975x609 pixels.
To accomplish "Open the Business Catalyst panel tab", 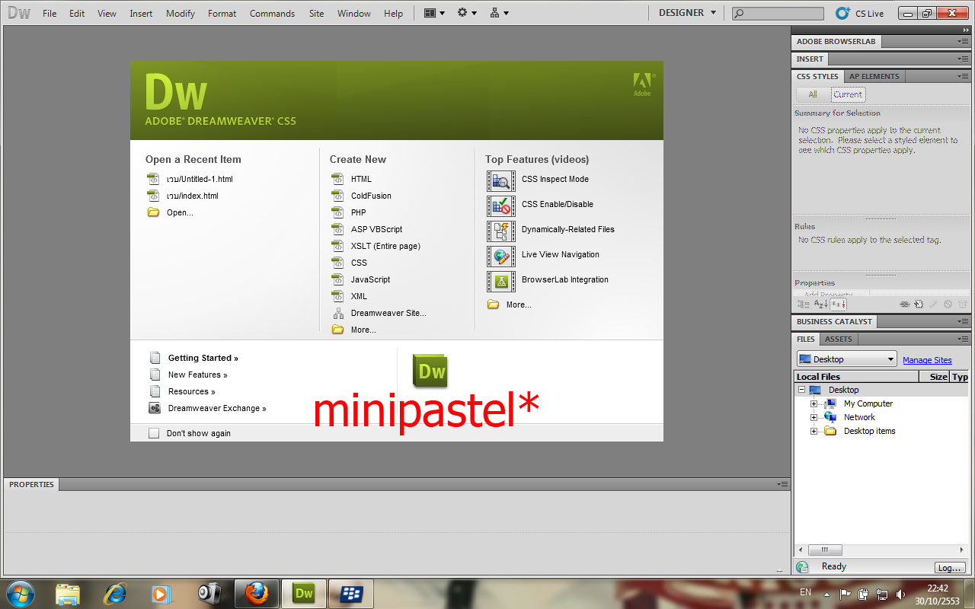I will 834,321.
